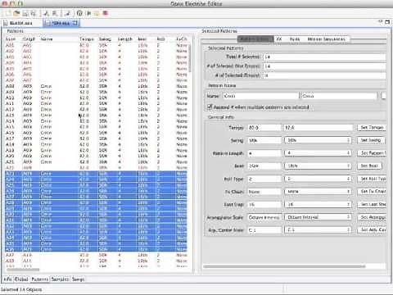The height and width of the screenshot is (295, 393).
Task: Click the Set Beat button
Action: [x=369, y=166]
